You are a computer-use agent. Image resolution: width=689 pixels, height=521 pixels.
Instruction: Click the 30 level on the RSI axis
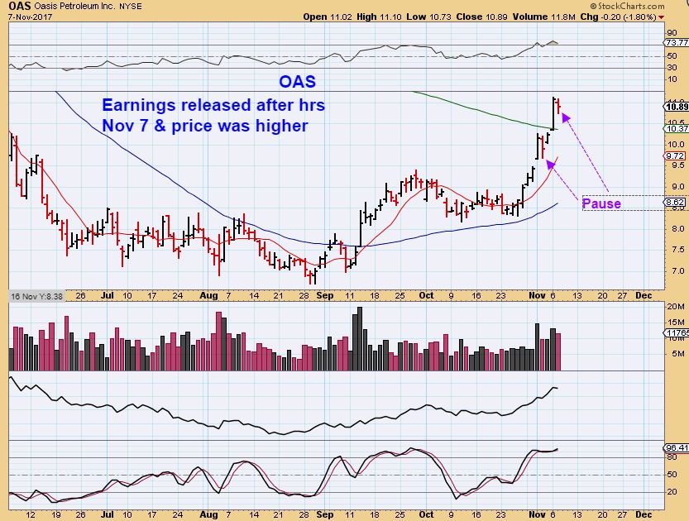672,68
